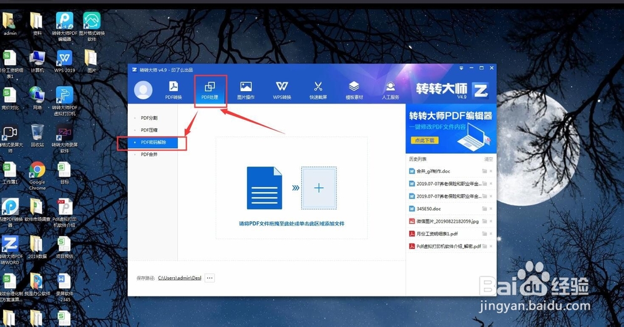624x327 pixels.
Task: Select the 2019数据 folder on the desktop
Action: click(x=37, y=248)
